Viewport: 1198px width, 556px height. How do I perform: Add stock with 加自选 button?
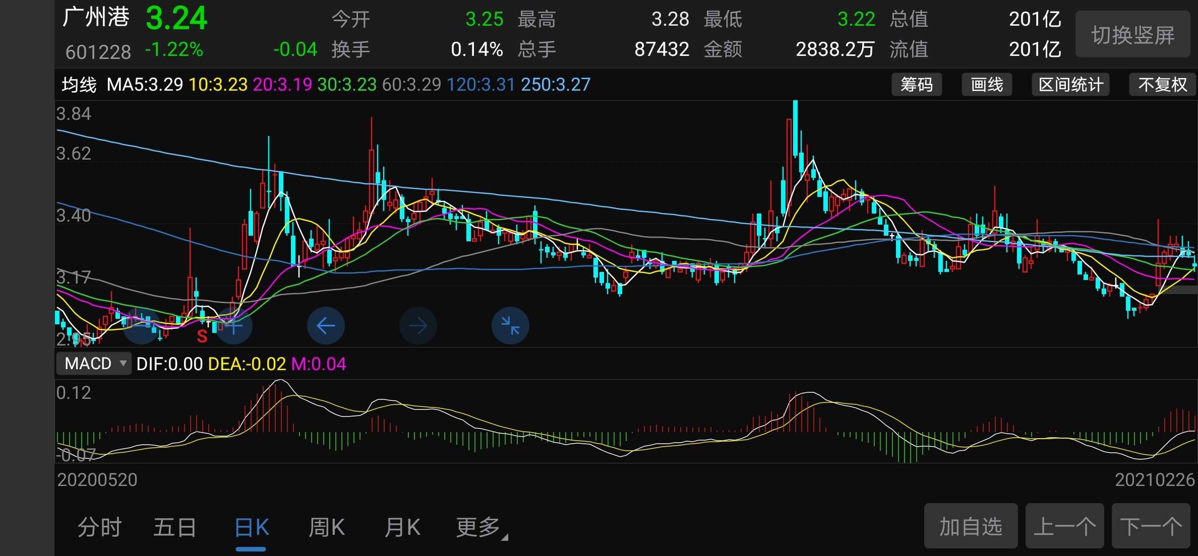click(x=971, y=526)
